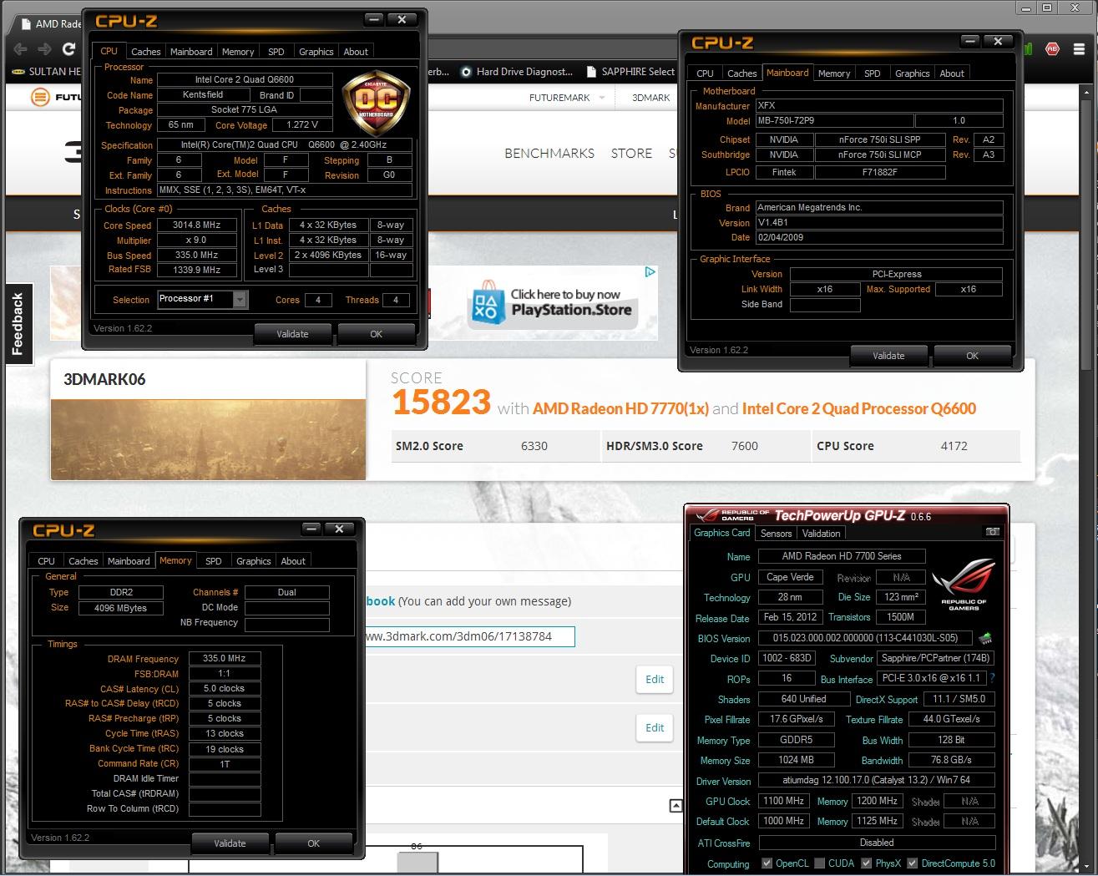Open the AdBlock extension icon

click(1052, 48)
